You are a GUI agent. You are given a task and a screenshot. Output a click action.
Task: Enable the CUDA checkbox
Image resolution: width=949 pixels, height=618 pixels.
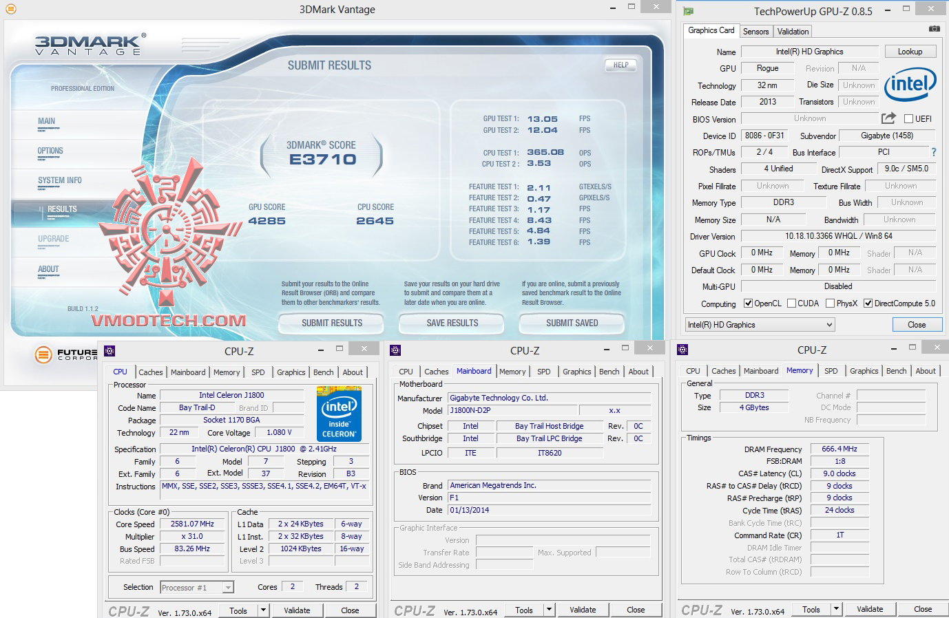pyautogui.click(x=791, y=303)
